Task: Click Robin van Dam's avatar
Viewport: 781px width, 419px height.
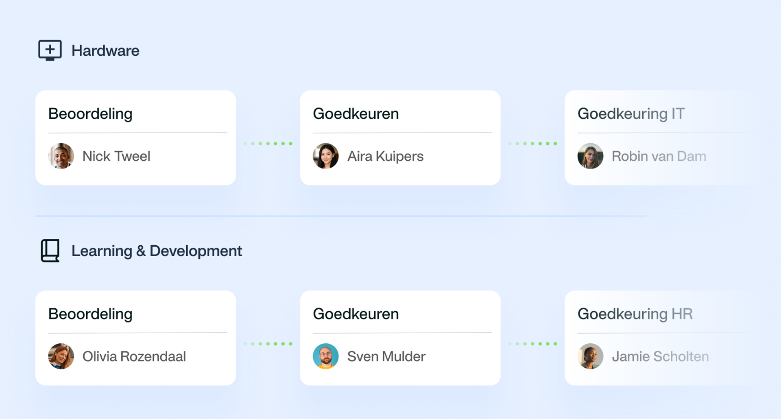Action: pos(590,156)
